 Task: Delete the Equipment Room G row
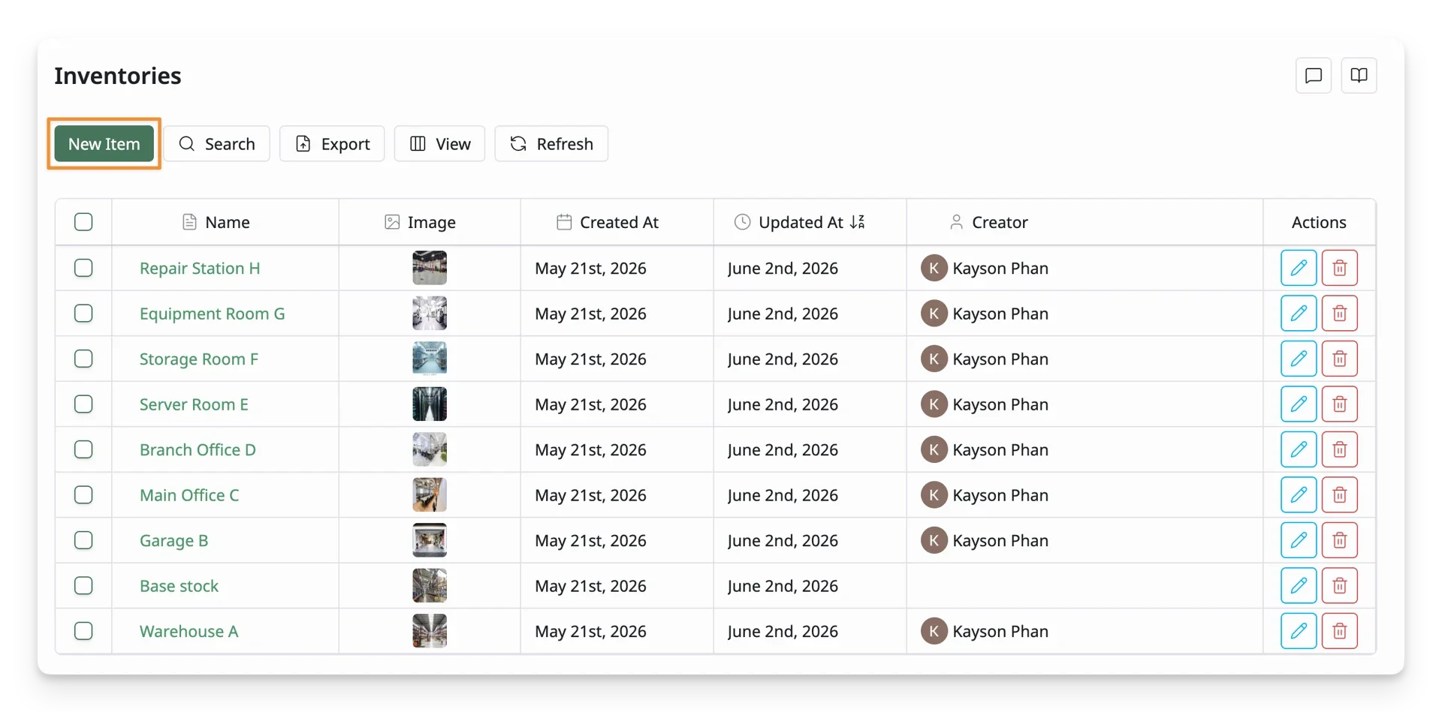pos(1339,314)
